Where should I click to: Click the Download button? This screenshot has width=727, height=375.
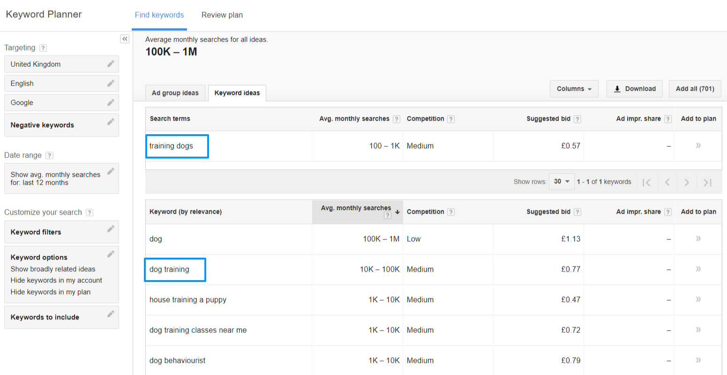click(634, 88)
